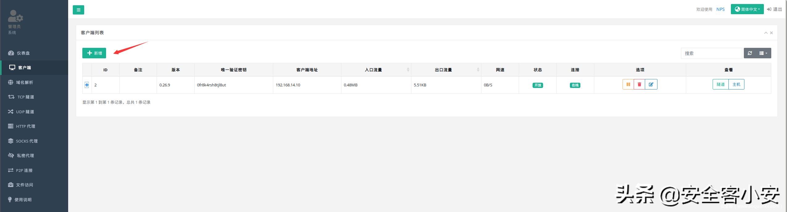Click the NPS link in header
787x212 pixels.
tap(720, 9)
